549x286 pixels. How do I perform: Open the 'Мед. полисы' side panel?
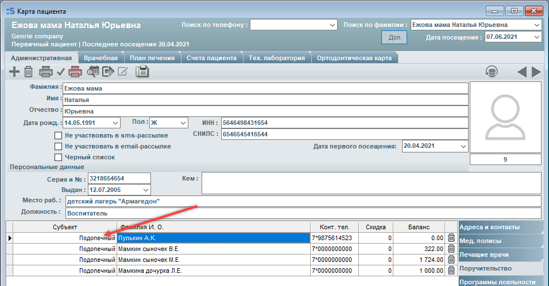pyautogui.click(x=500, y=241)
